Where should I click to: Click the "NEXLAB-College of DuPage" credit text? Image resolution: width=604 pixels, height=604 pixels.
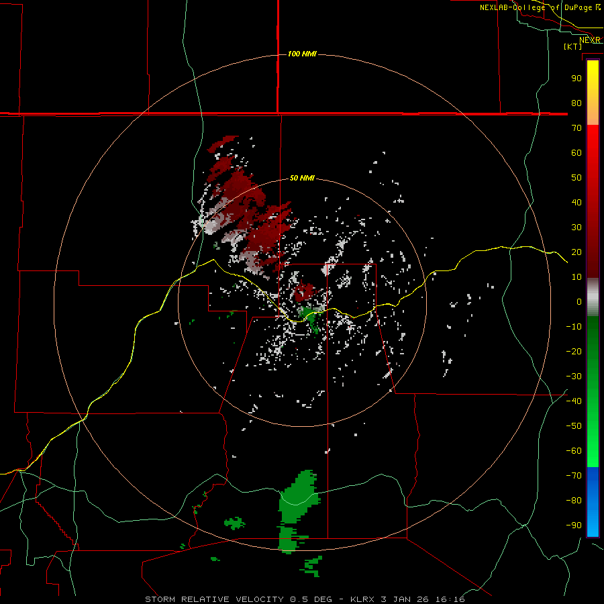(536, 7)
